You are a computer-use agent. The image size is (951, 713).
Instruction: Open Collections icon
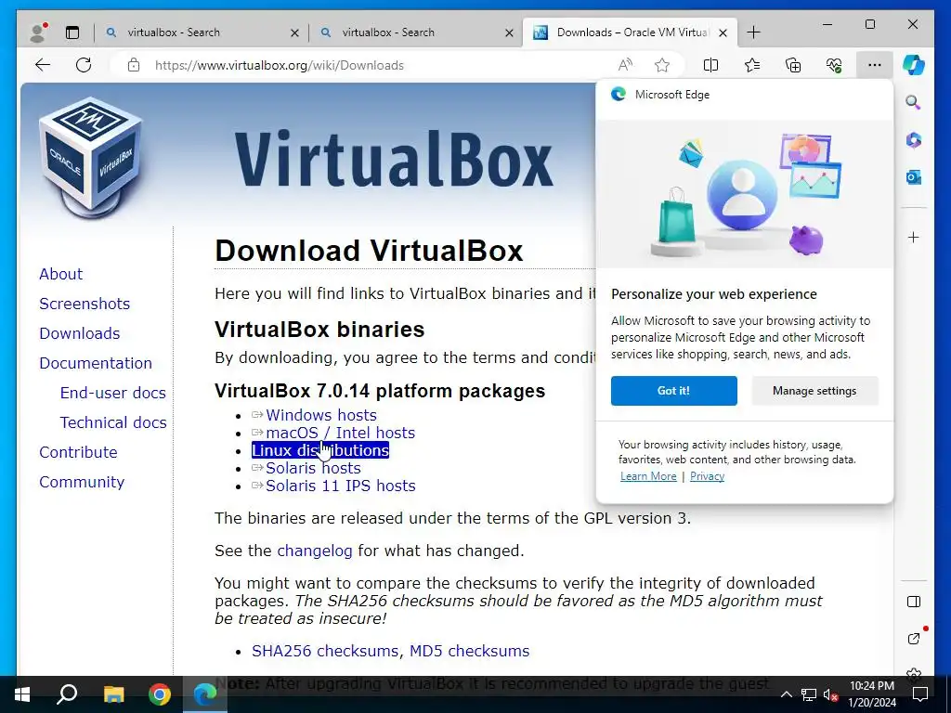pos(793,65)
